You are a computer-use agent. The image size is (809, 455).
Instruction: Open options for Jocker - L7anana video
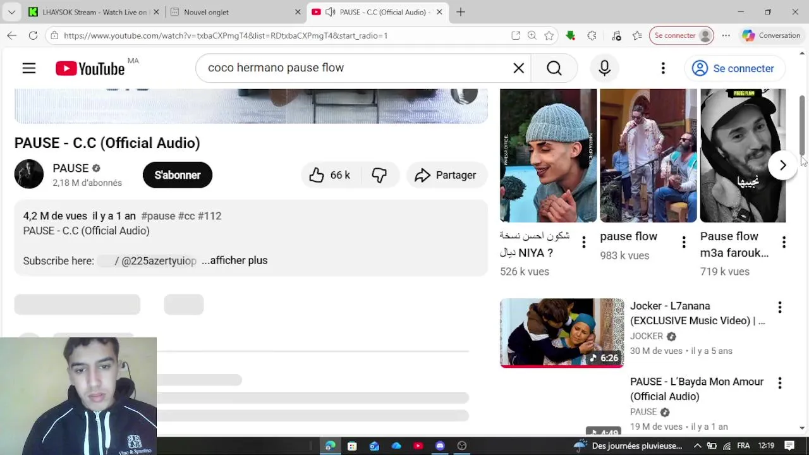(x=780, y=307)
